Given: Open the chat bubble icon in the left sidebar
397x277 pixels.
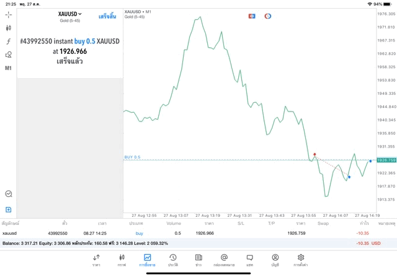Looking at the screenshot, I should click(9, 194).
